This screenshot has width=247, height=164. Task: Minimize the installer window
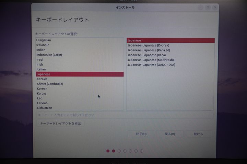(201, 8)
